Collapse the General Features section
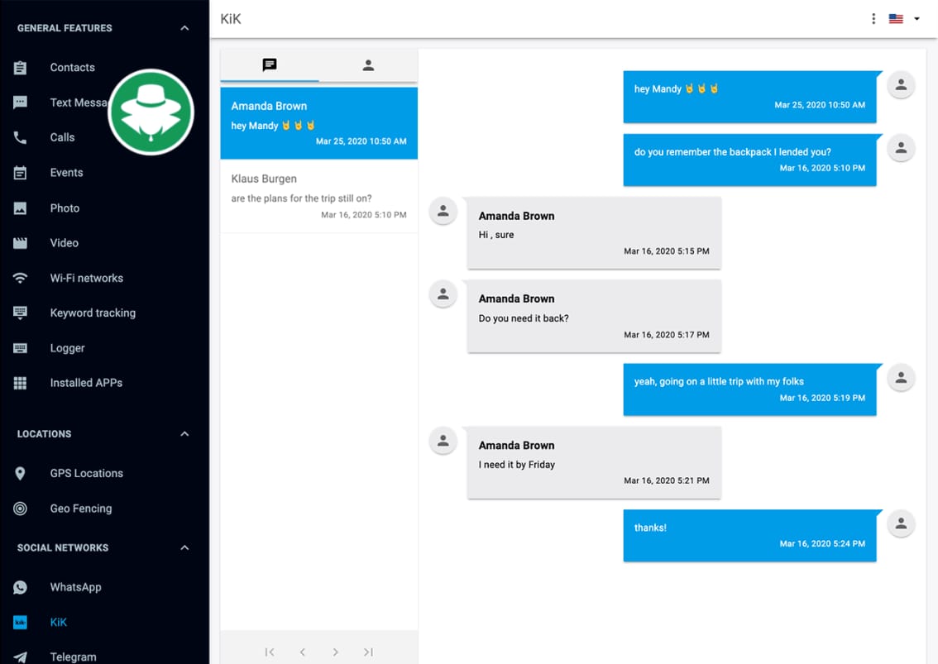This screenshot has width=938, height=664. [184, 28]
